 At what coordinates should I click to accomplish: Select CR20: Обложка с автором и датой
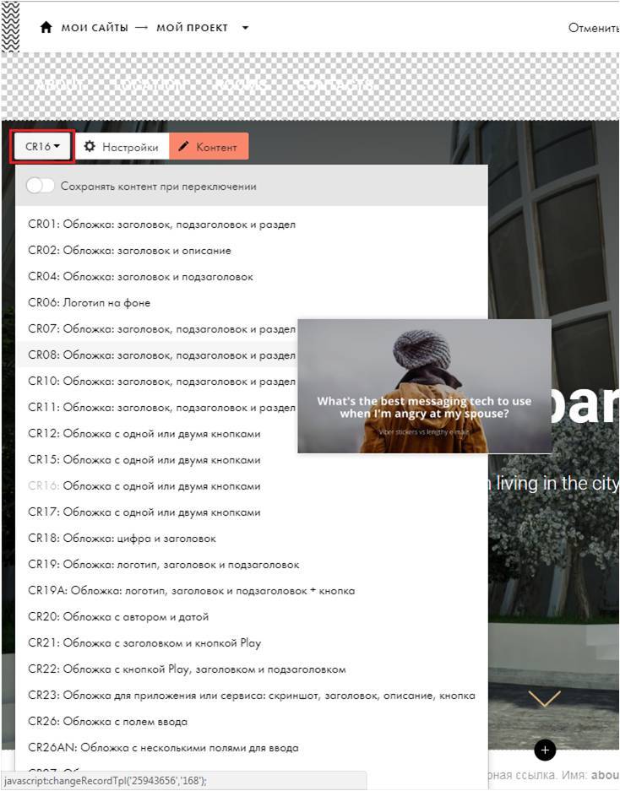click(x=118, y=617)
